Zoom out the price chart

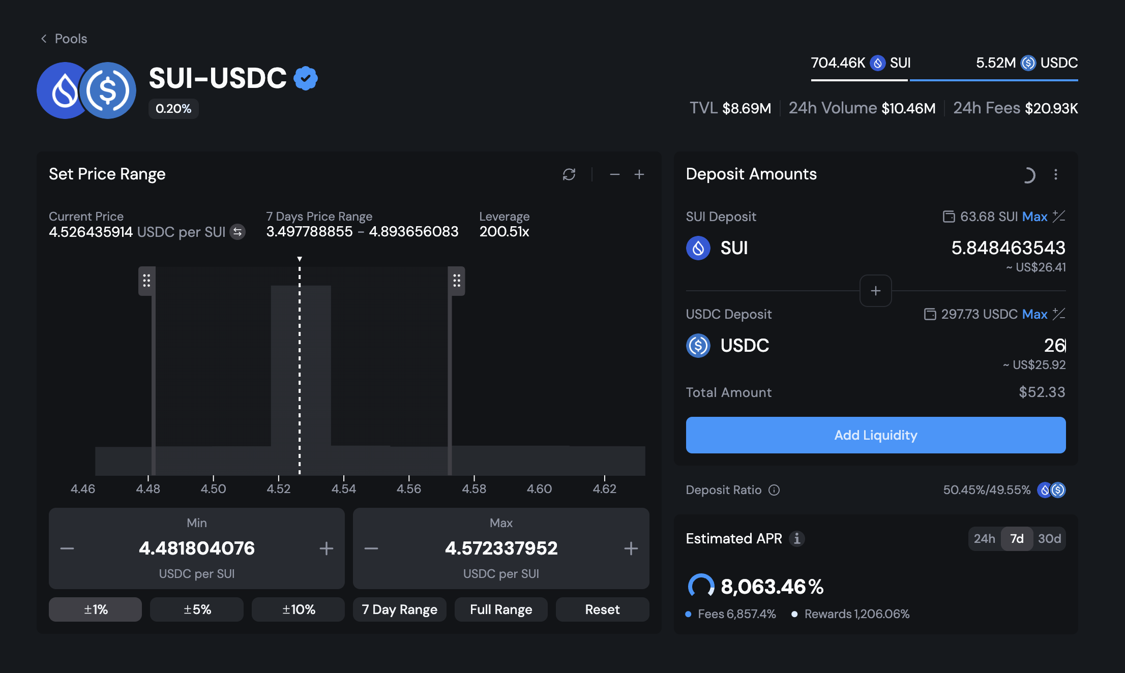pos(614,174)
